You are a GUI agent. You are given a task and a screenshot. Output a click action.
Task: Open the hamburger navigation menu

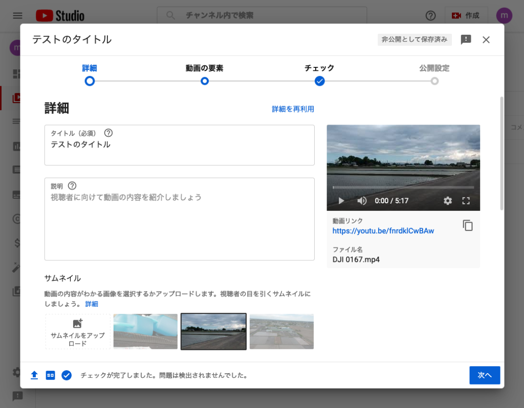point(17,15)
